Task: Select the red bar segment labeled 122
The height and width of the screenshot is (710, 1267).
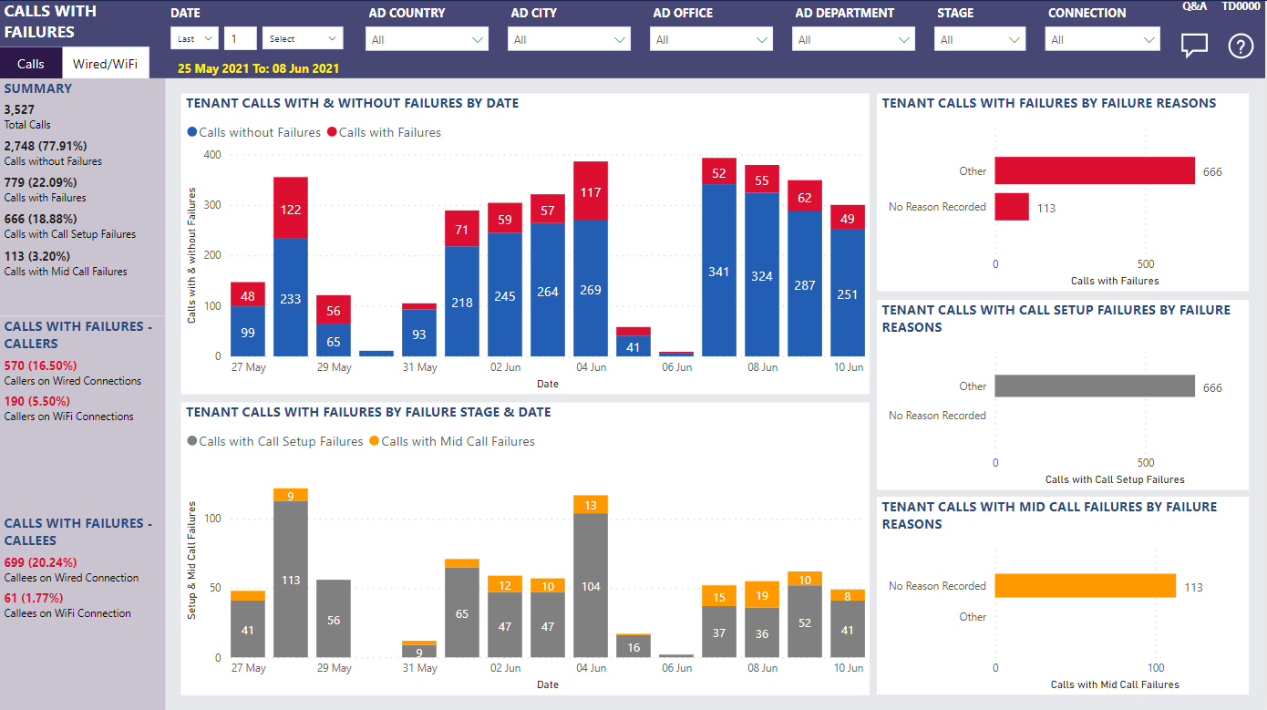Action: coord(291,208)
